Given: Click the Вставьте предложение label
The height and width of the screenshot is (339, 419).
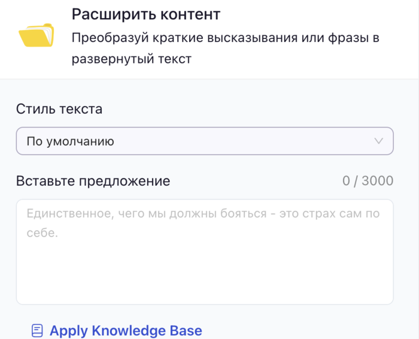Looking at the screenshot, I should click(x=93, y=181).
